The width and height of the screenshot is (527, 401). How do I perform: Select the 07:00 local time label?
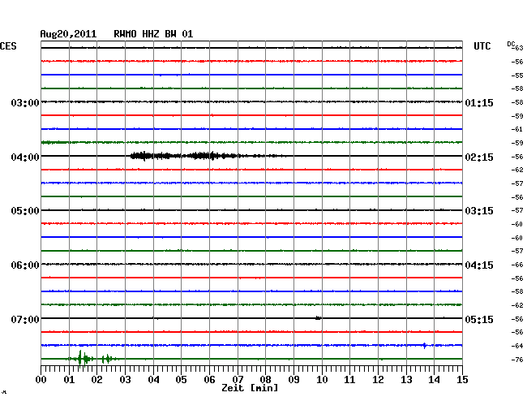25,319
